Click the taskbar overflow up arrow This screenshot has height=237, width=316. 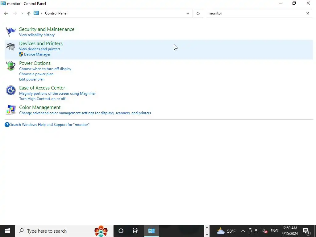207,227
